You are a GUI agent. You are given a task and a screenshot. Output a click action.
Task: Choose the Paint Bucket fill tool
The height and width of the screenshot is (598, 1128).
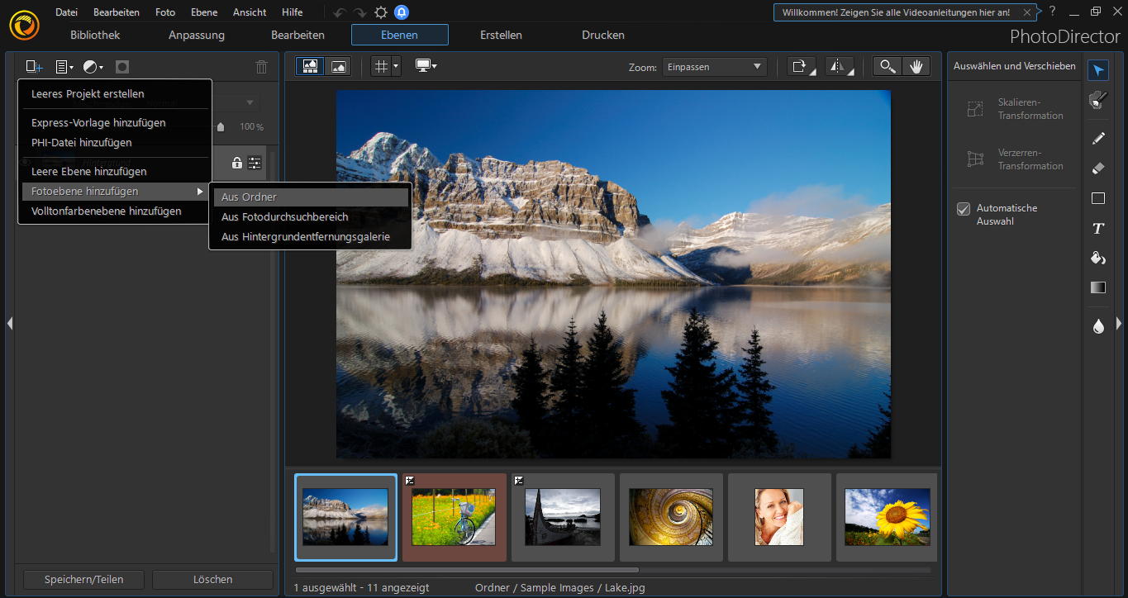pos(1097,259)
